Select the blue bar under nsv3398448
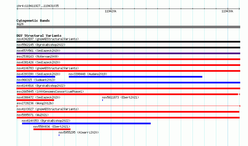The height and width of the screenshot is (146, 248). pyautogui.click(x=135, y=77)
